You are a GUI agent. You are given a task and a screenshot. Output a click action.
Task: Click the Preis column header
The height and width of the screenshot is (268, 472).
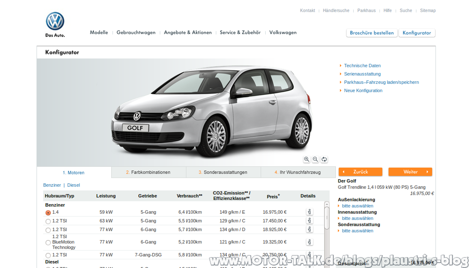[273, 196]
